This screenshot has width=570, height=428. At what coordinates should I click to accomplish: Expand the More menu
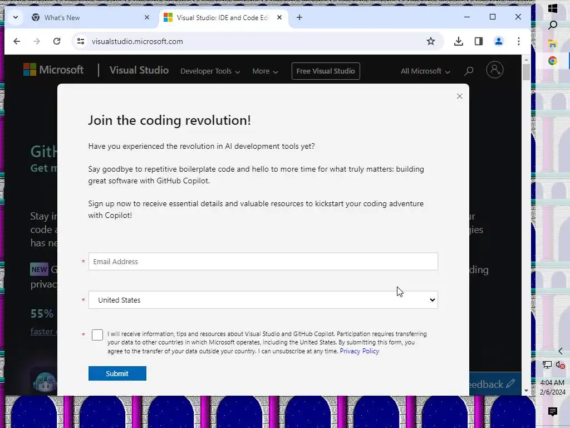pos(265,71)
